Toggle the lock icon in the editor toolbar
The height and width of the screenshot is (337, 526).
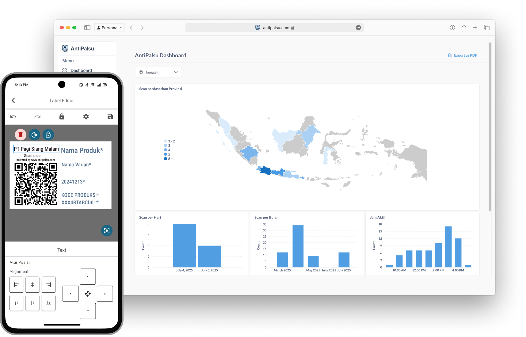(x=62, y=117)
